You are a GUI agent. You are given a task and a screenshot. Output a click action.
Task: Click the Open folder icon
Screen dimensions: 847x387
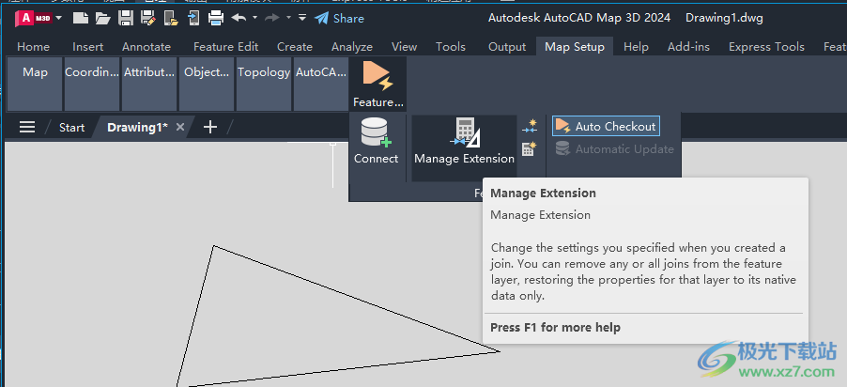tap(103, 19)
